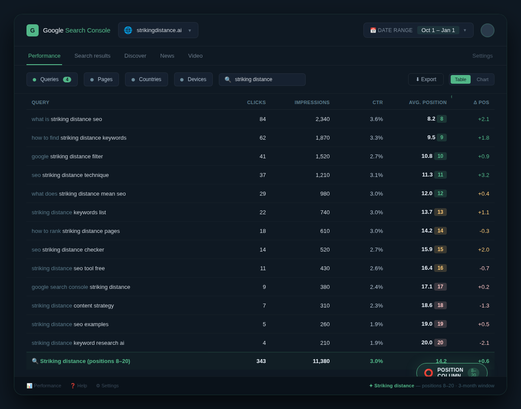Viewport: 521px width, 409px height.
Task: Click query 'striking distance keyword research ai'
Action: point(78,343)
